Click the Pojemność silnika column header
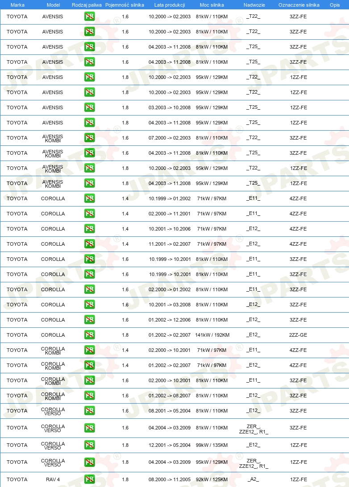 (x=125, y=5)
